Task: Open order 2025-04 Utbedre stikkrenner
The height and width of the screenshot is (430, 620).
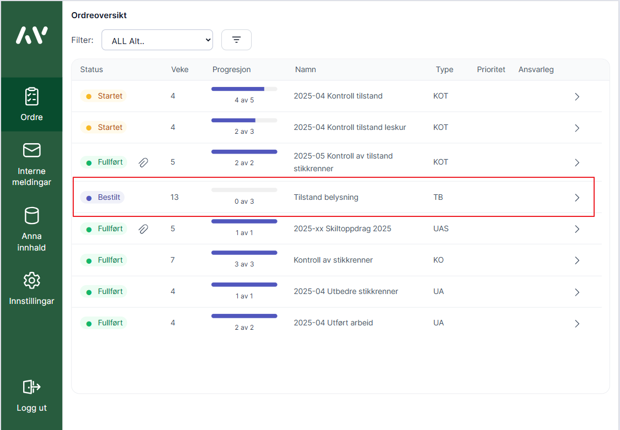Action: [x=346, y=291]
